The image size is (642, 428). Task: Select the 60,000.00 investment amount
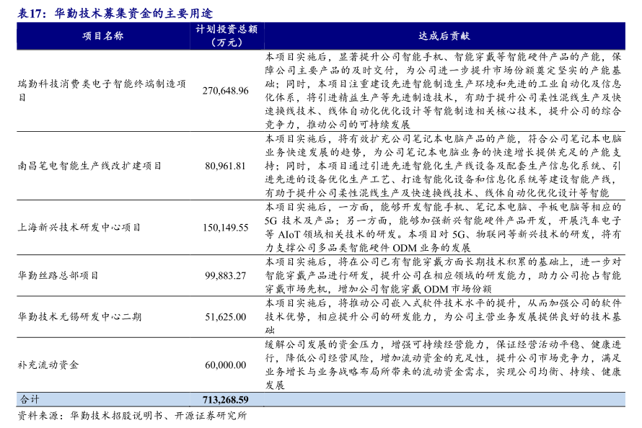click(225, 365)
